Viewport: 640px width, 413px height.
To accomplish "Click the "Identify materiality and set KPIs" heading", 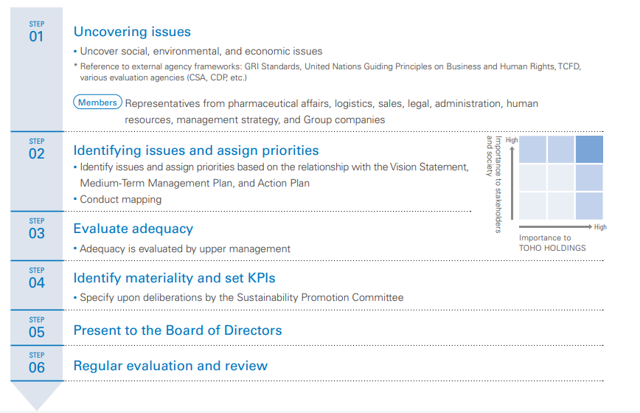I will click(x=174, y=278).
